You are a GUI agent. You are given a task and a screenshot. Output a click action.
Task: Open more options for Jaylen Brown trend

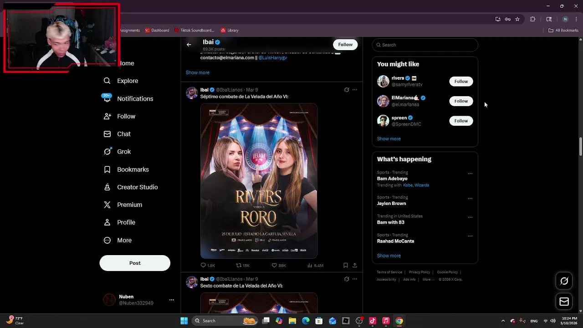point(470,199)
